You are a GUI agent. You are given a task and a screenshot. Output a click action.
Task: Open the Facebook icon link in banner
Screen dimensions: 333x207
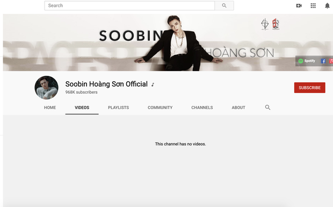pos(323,61)
